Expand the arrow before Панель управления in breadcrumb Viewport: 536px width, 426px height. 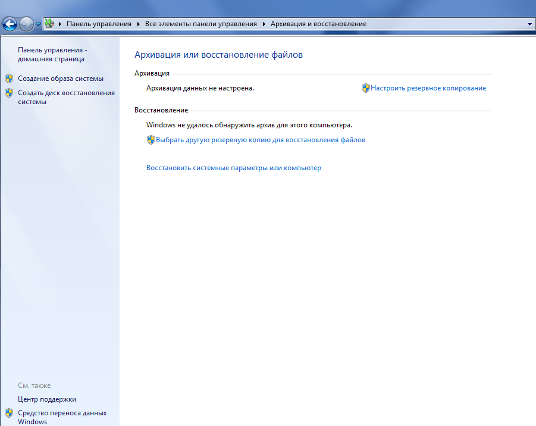(60, 24)
